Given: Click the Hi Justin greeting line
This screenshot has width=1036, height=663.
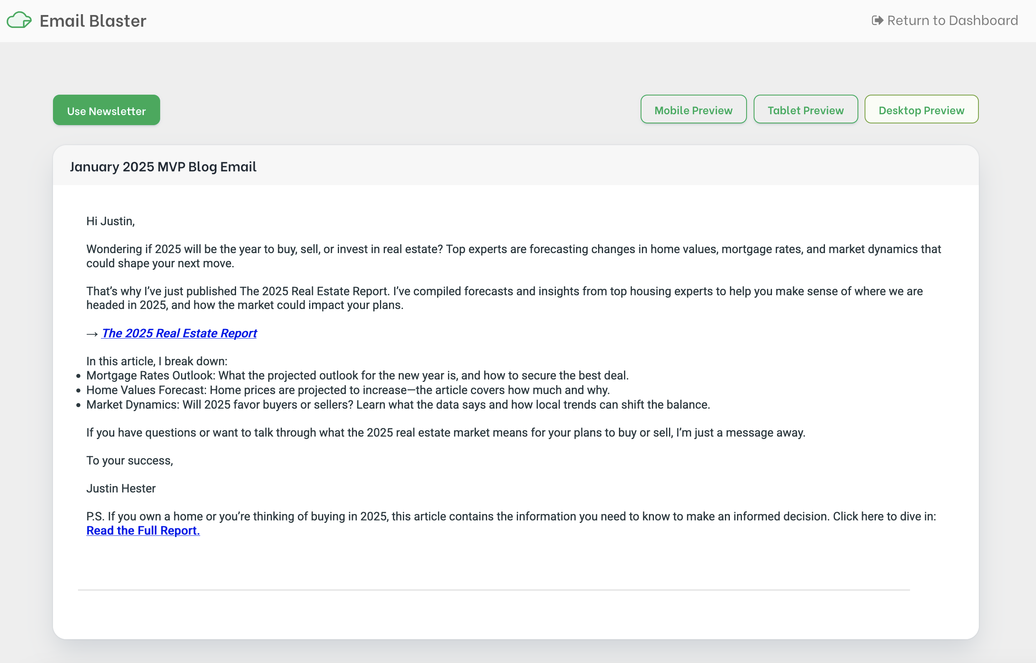Looking at the screenshot, I should point(111,221).
